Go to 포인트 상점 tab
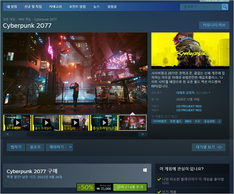Viewport: 234px width, 194px height. (x=77, y=7)
